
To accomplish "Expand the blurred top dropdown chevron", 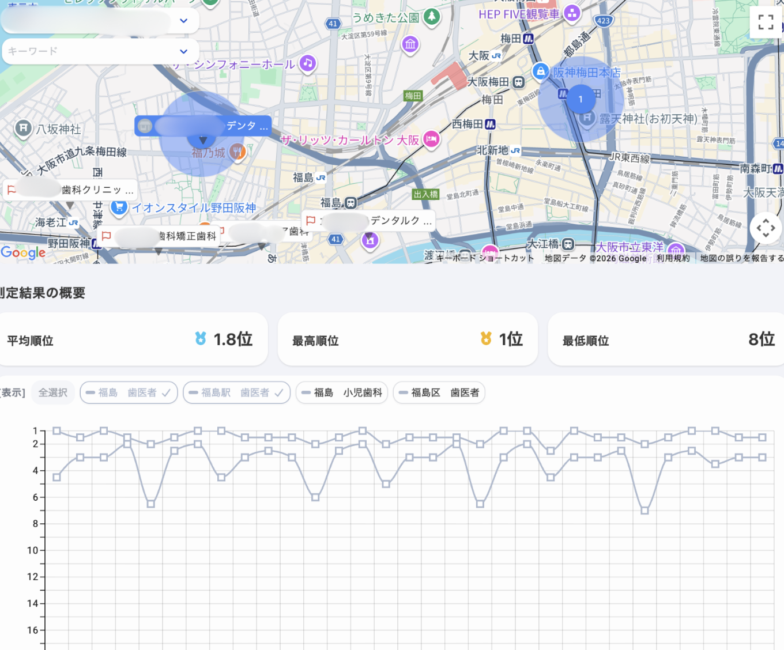I will tap(183, 21).
